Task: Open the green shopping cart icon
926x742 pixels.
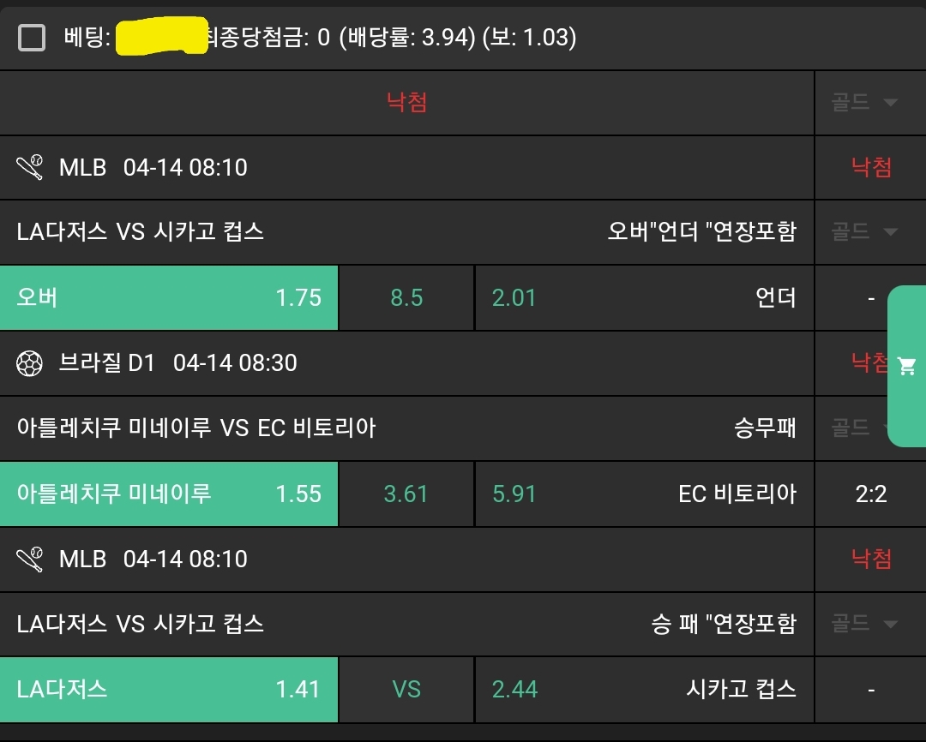Action: tap(906, 367)
